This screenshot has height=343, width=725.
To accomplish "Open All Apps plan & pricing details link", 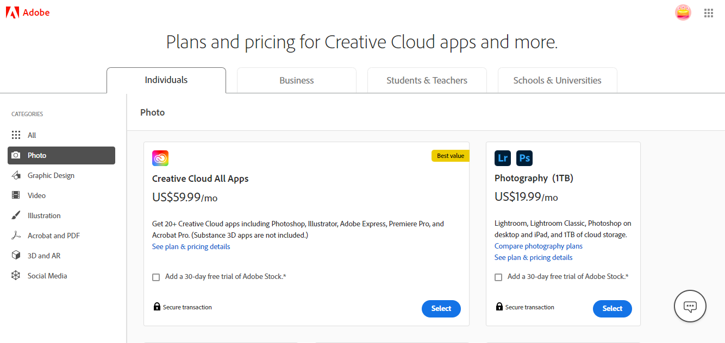I will pyautogui.click(x=191, y=247).
